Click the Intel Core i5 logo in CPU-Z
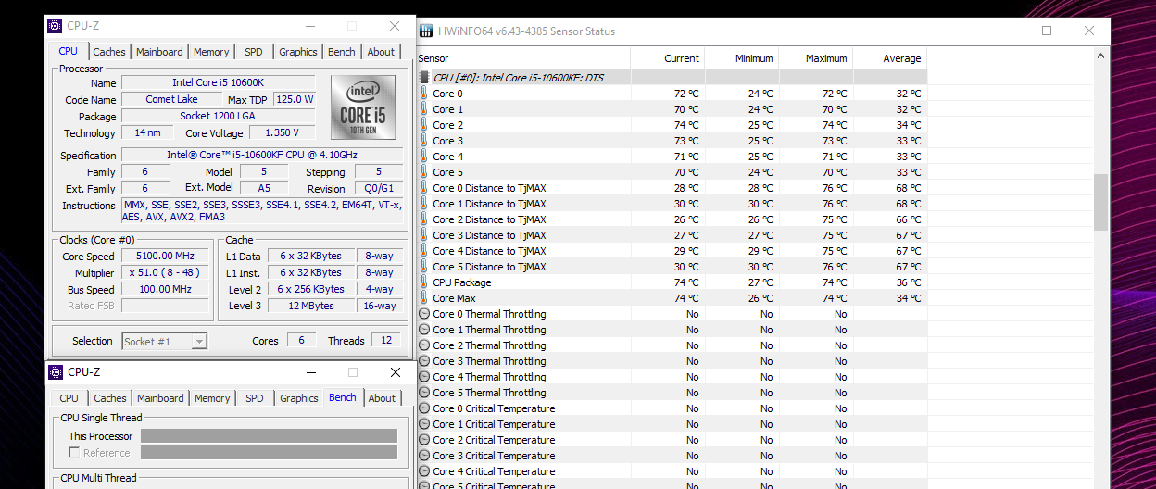The width and height of the screenshot is (1156, 489). (x=362, y=107)
